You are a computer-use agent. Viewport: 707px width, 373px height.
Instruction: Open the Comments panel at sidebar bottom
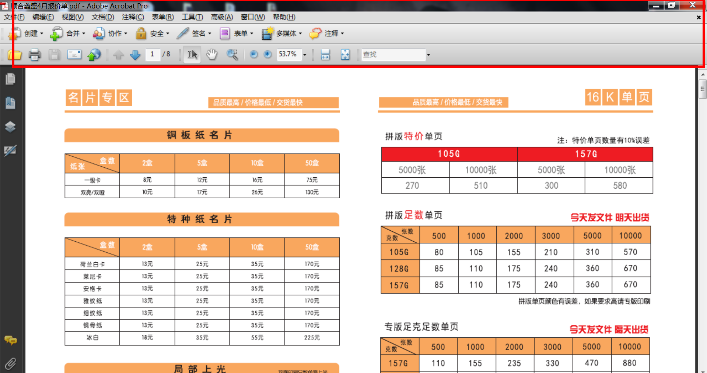[10, 340]
